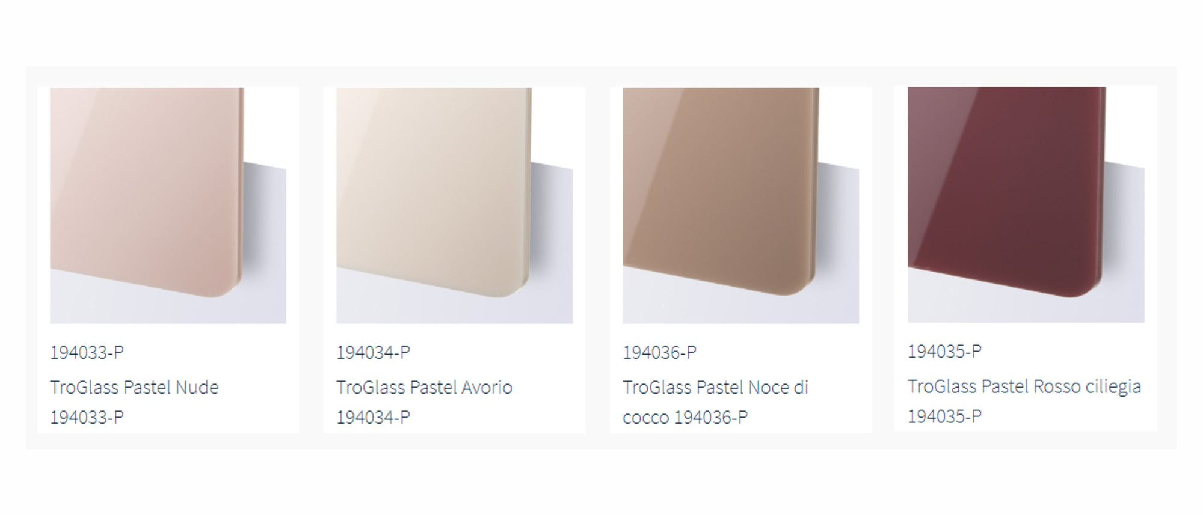Click the Pastel Nude product card
The width and height of the screenshot is (1203, 515).
pyautogui.click(x=168, y=260)
